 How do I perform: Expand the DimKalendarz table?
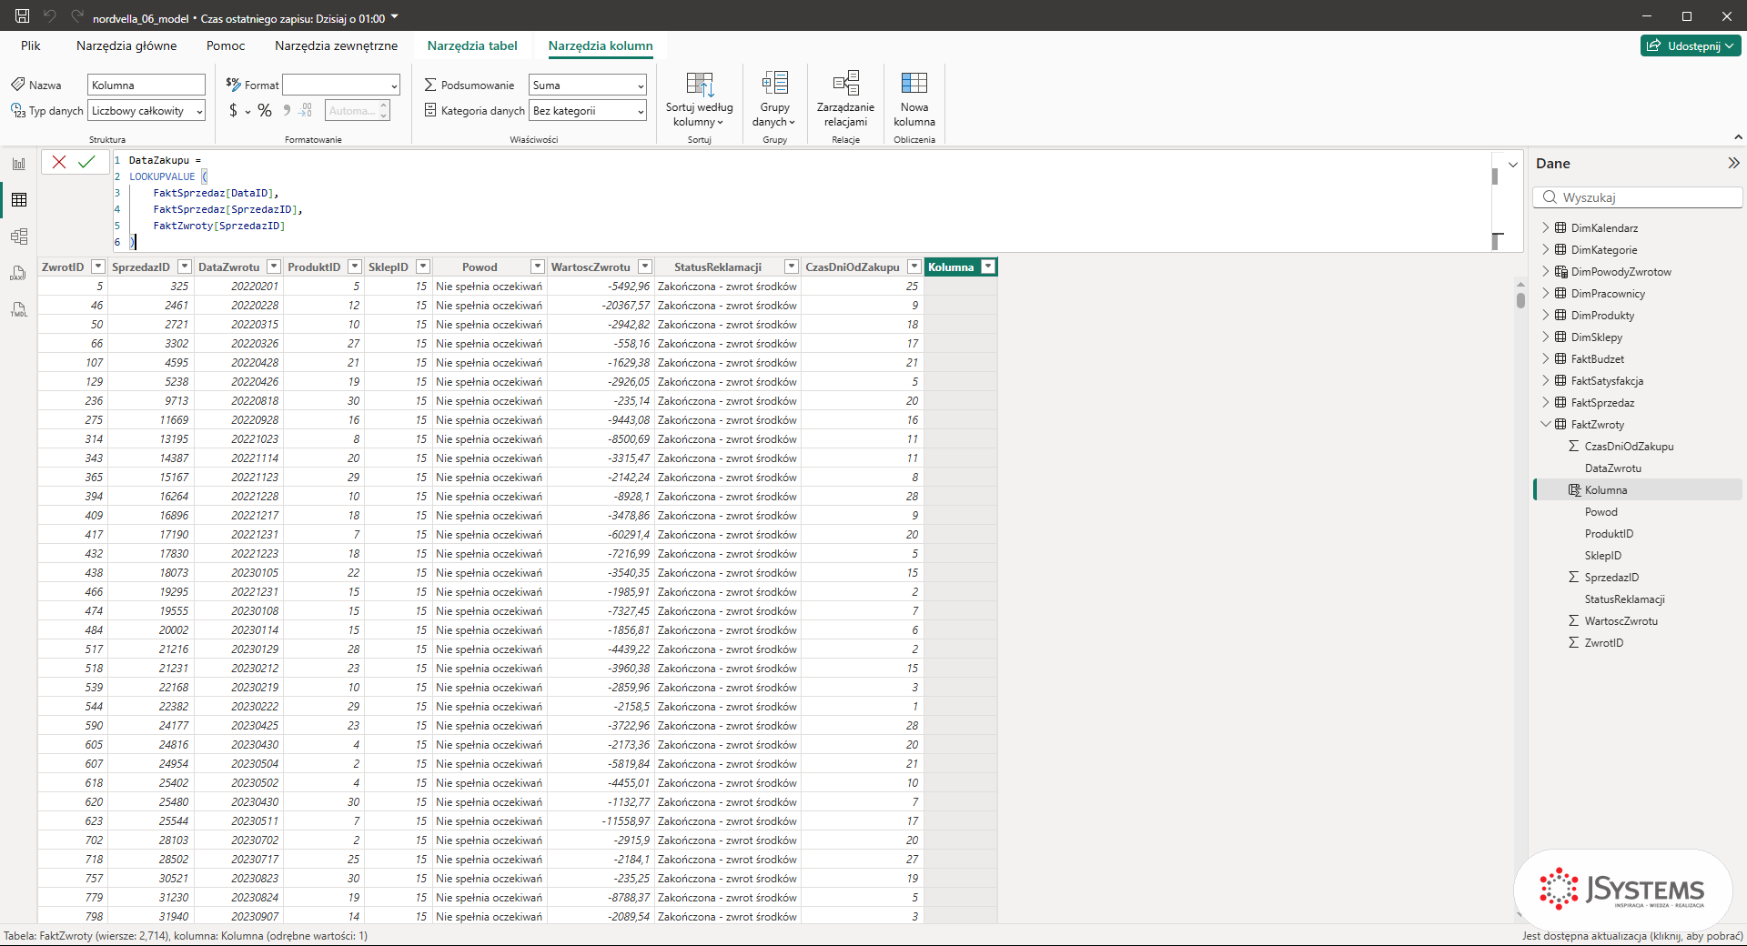pos(1545,227)
